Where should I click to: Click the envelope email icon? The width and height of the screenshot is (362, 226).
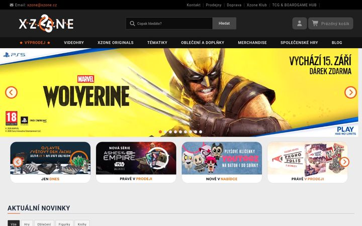click(x=12, y=5)
